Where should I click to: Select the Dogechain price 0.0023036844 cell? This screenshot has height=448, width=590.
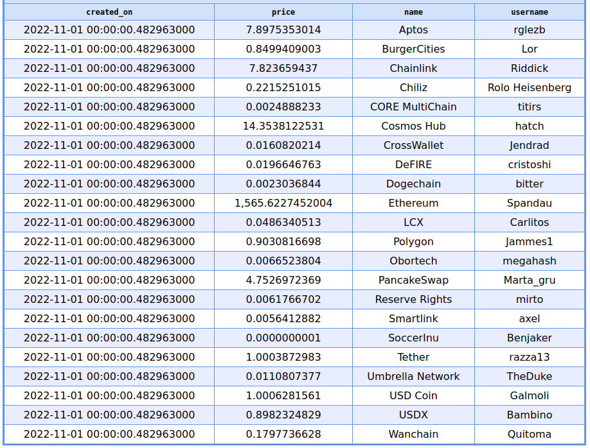[x=283, y=184]
